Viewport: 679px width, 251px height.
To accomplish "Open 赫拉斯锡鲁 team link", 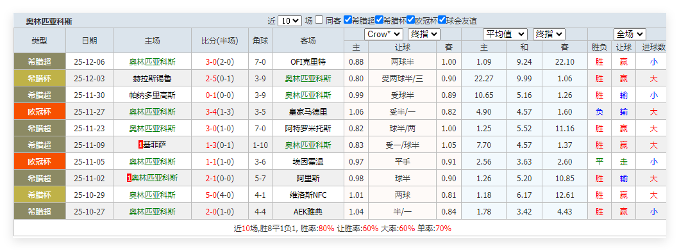I will (x=153, y=79).
